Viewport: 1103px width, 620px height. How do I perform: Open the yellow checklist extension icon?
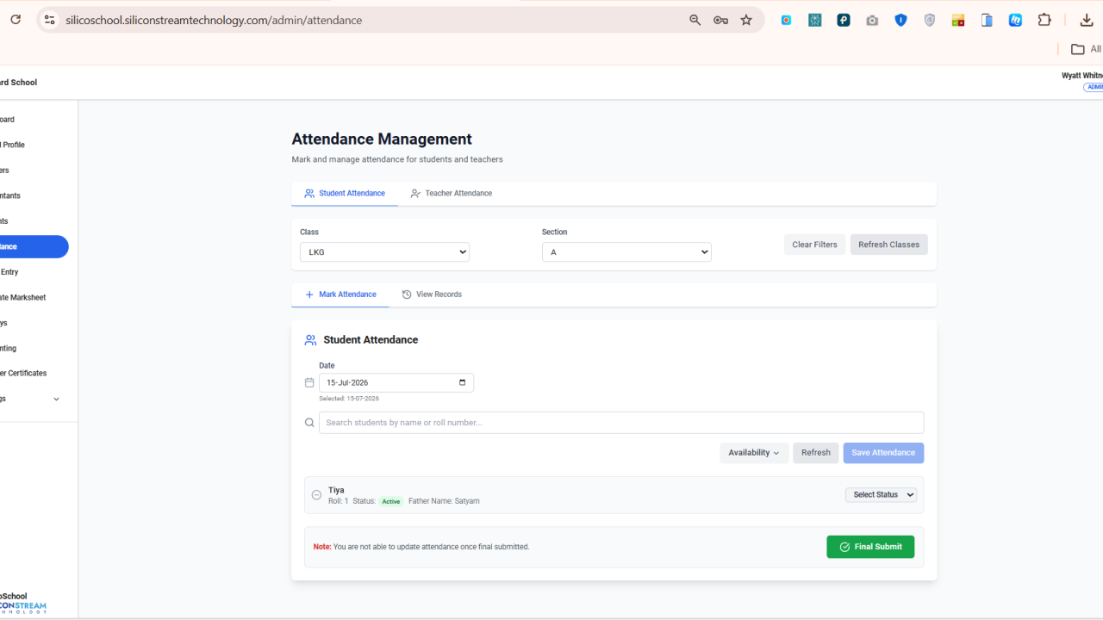point(958,20)
